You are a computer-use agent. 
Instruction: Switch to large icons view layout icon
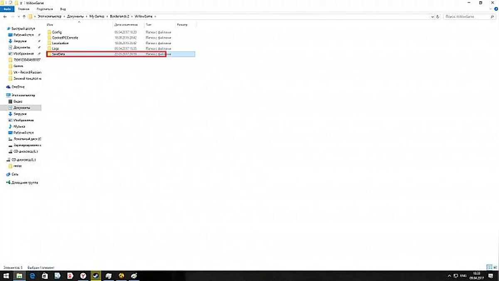494,267
